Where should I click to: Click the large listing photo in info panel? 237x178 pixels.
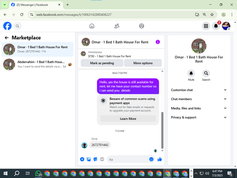199,46
